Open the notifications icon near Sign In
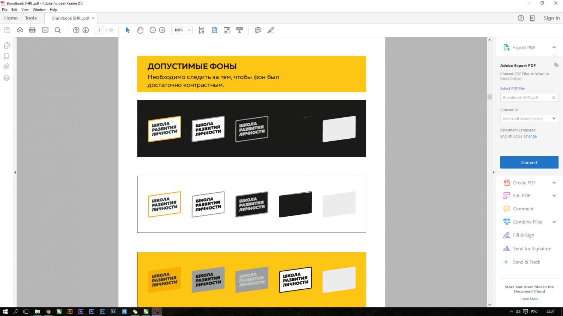 pyautogui.click(x=532, y=18)
